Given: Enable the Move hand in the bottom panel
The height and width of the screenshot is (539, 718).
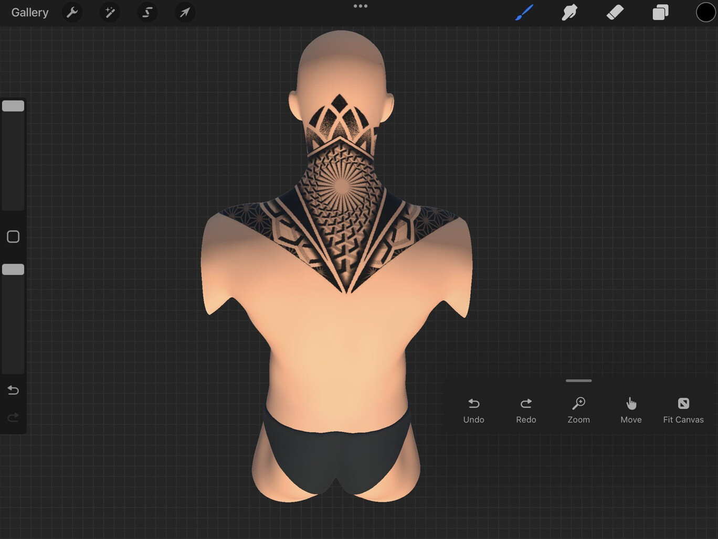Looking at the screenshot, I should [631, 410].
